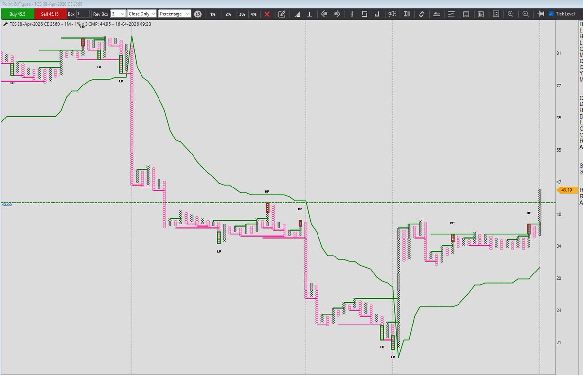Click the wrench settings icon beside TCS title
Viewport: 583px width, 375px height.
pos(5,24)
